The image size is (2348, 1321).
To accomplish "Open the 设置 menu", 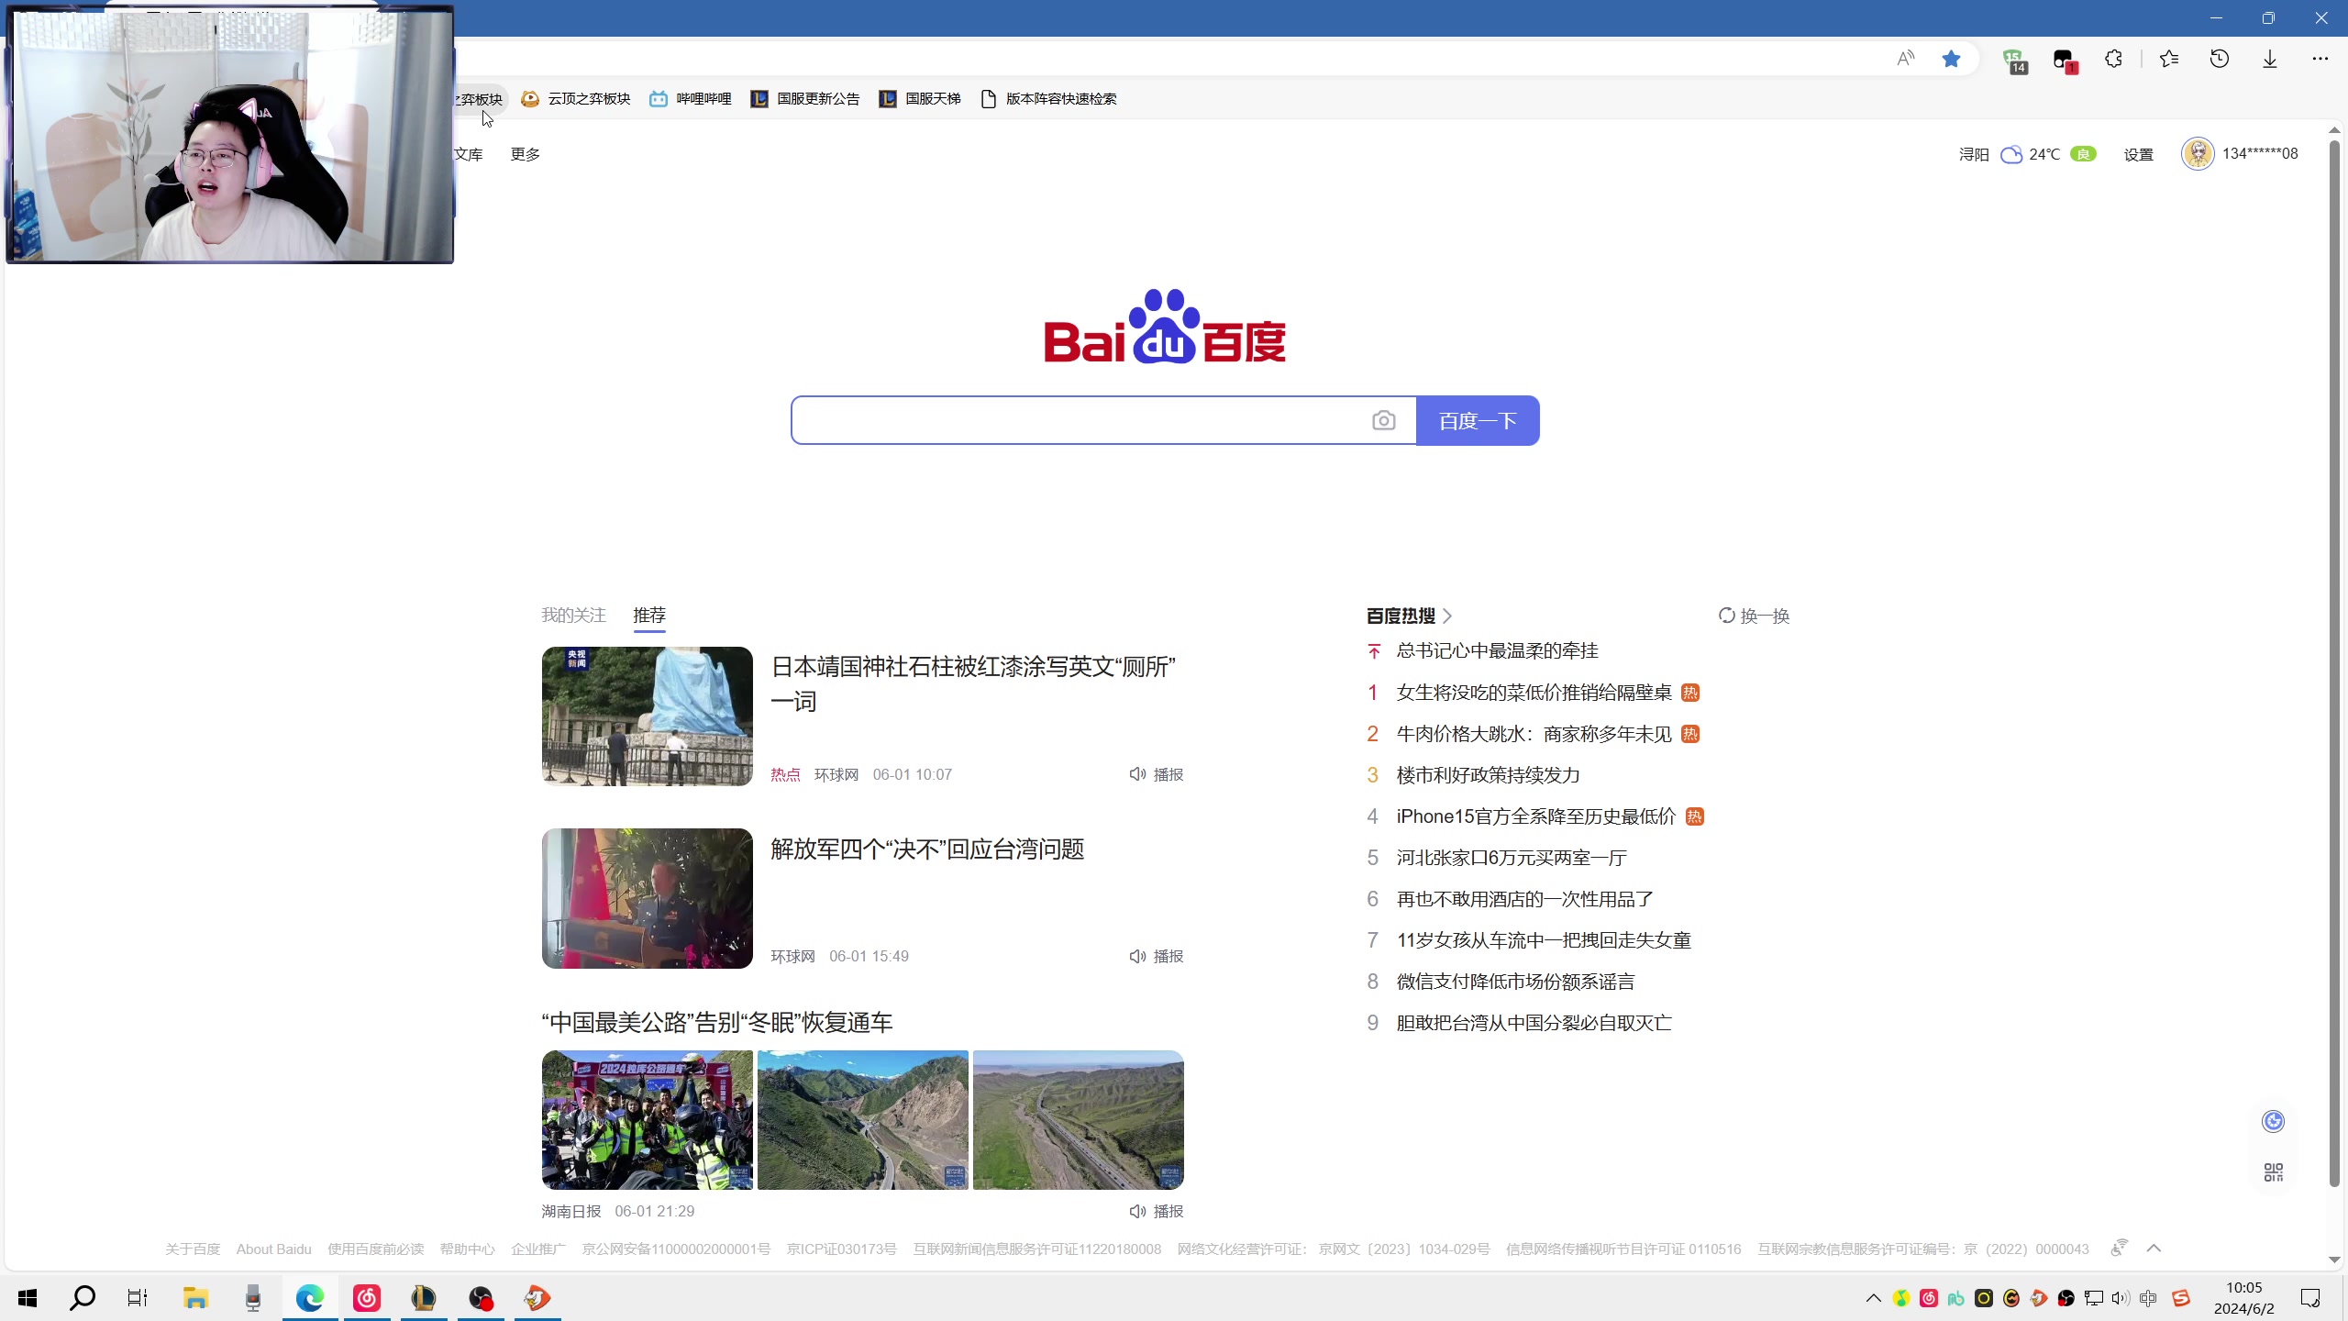I will (x=2139, y=154).
